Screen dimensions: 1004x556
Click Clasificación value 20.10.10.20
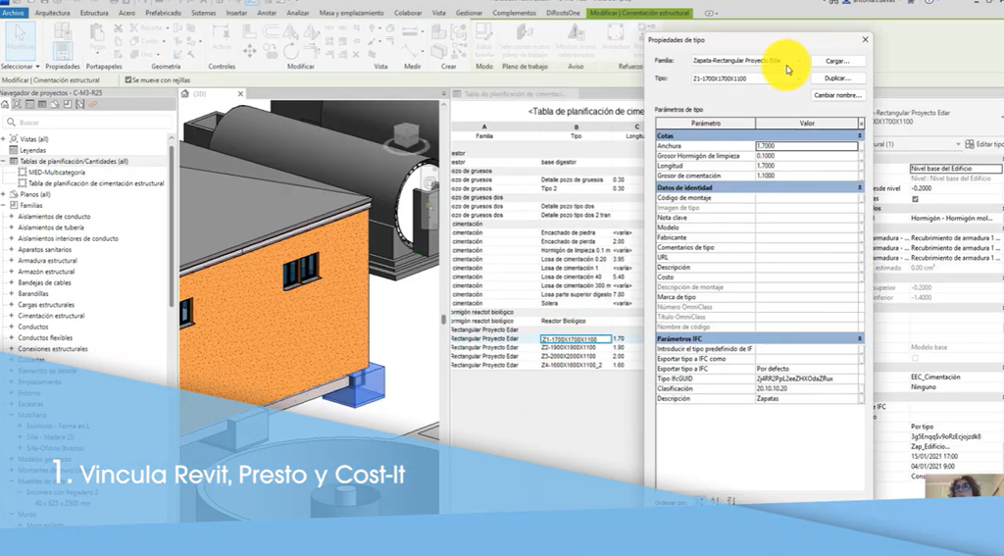[806, 388]
